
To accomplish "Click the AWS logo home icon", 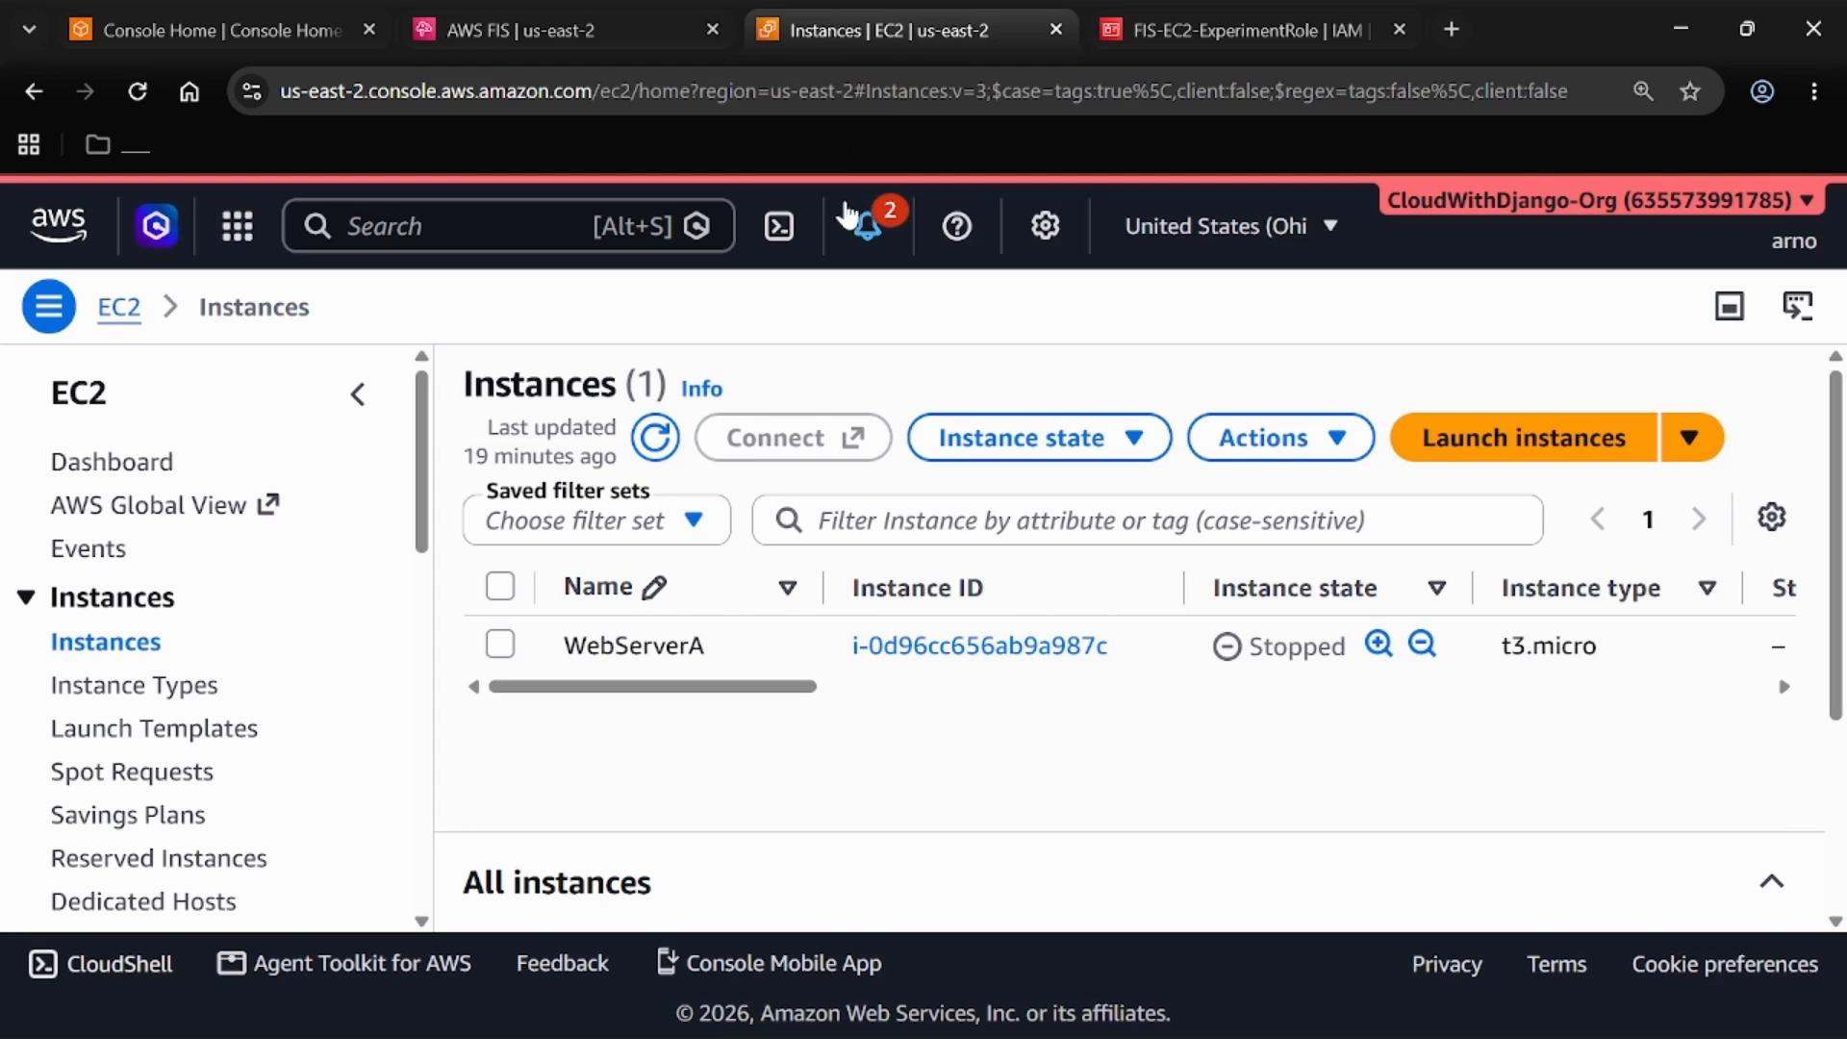I will point(58,225).
